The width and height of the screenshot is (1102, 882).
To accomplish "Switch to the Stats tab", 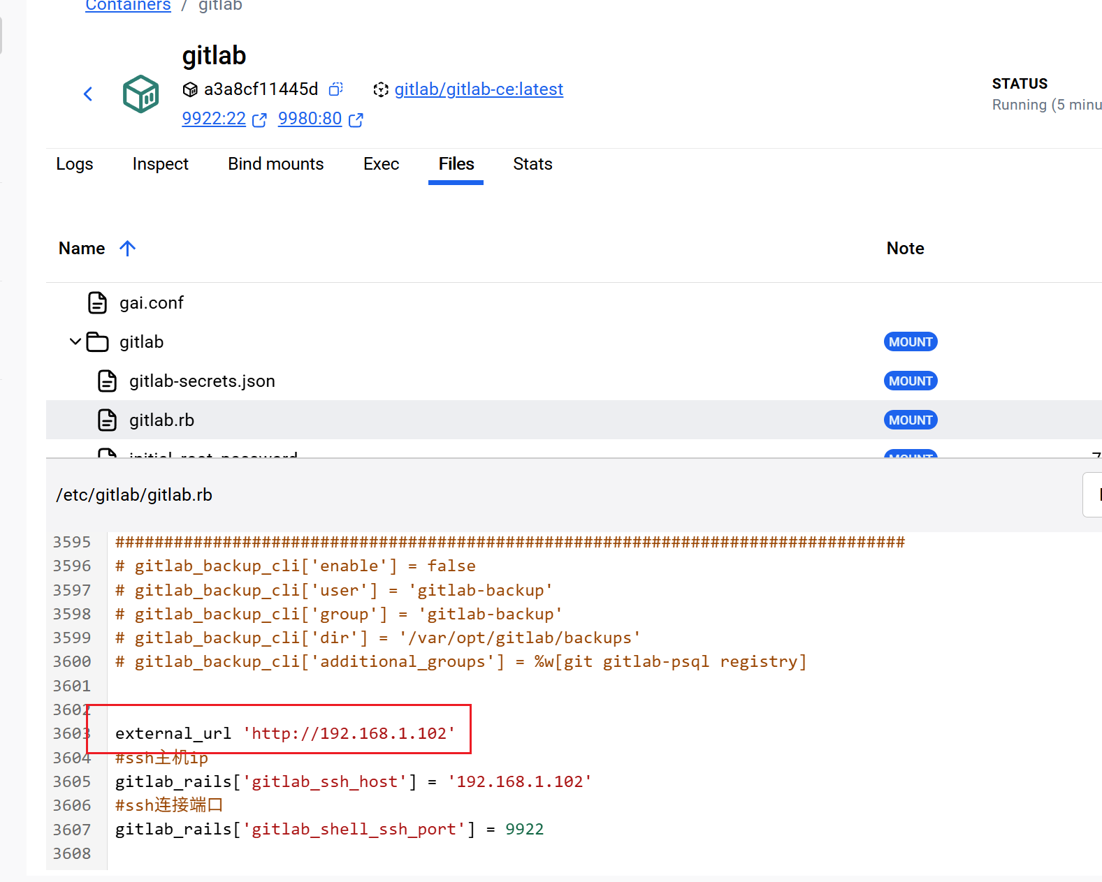I will pyautogui.click(x=532, y=164).
